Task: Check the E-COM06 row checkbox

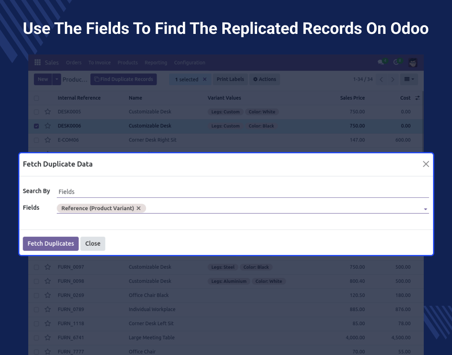Action: tap(36, 140)
